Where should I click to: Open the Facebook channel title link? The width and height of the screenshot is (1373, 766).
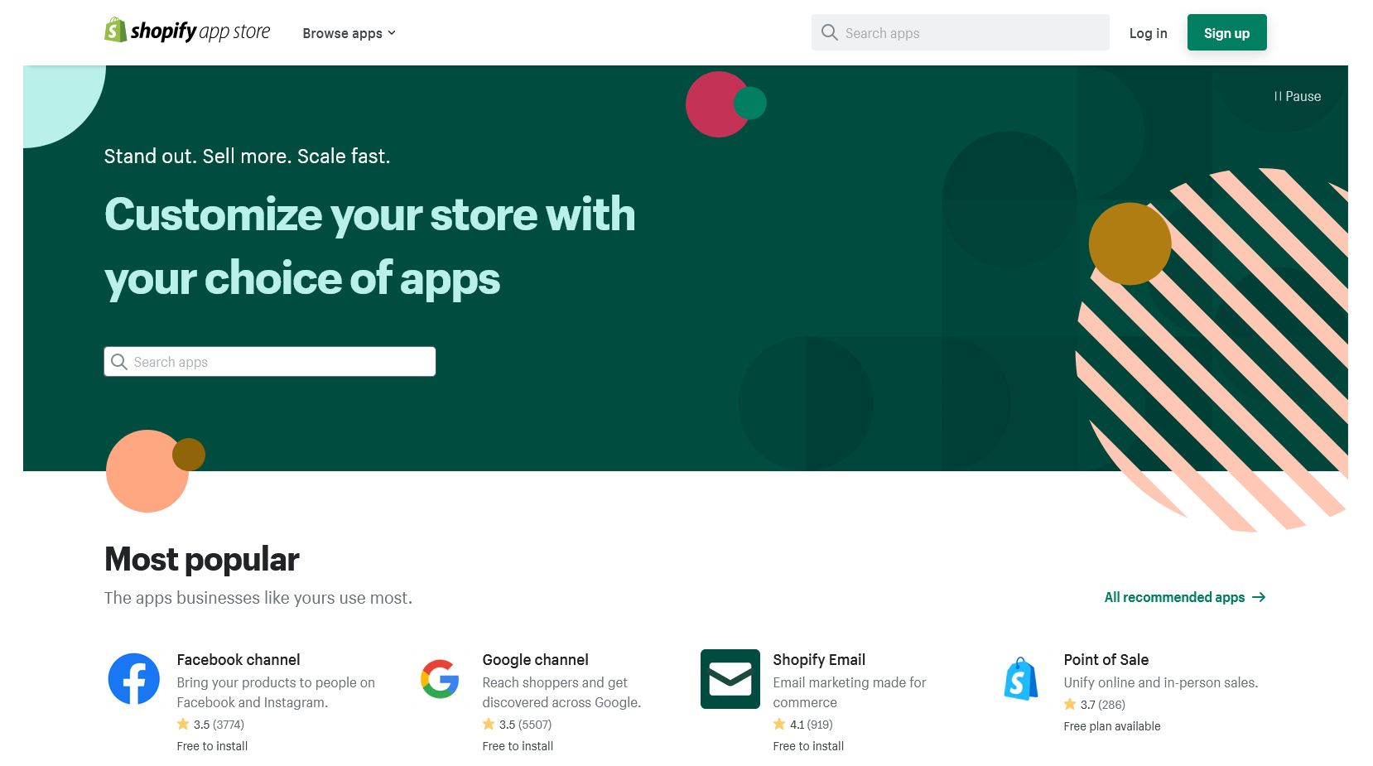click(238, 660)
